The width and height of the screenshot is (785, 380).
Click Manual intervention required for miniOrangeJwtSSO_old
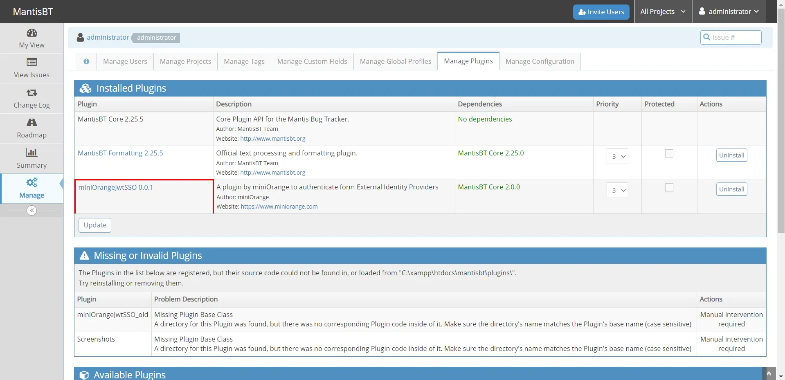(731, 319)
